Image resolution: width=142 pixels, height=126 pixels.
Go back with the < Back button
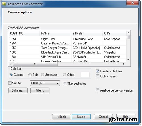point(61,117)
